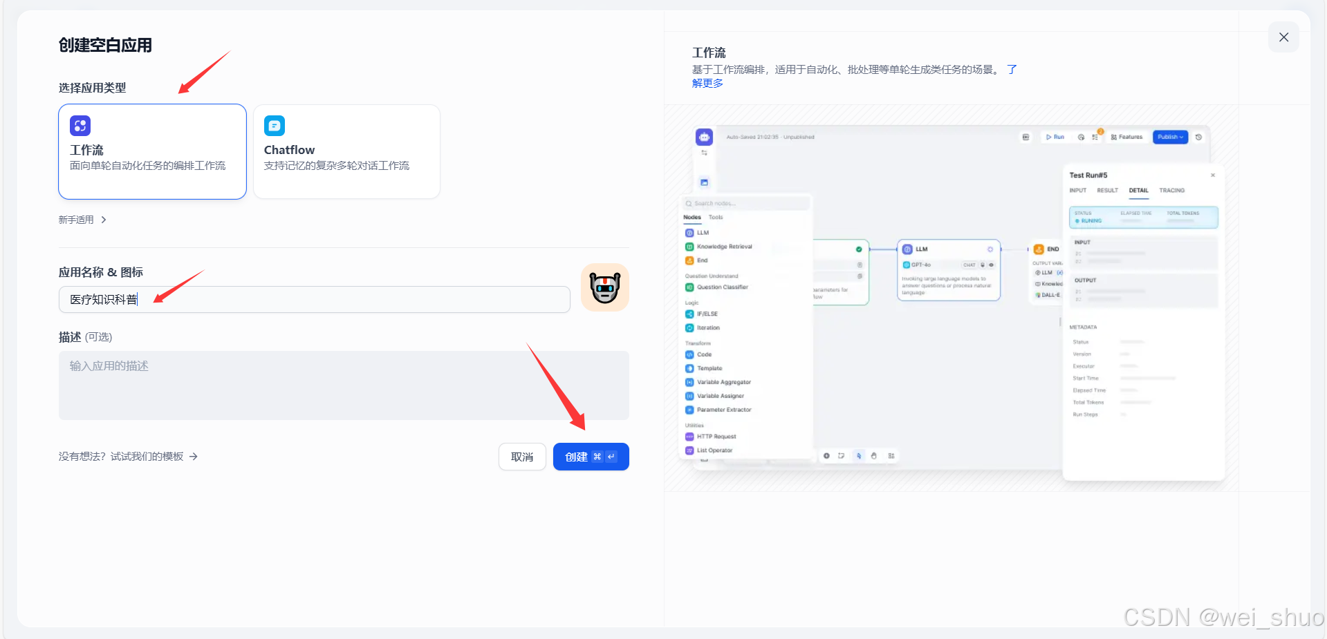Select the Chatflow app type card

346,152
